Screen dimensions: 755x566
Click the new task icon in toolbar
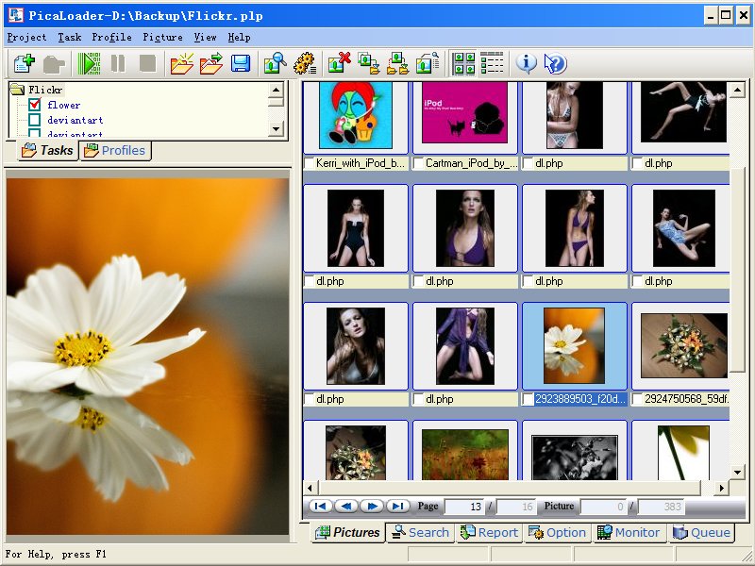click(24, 63)
